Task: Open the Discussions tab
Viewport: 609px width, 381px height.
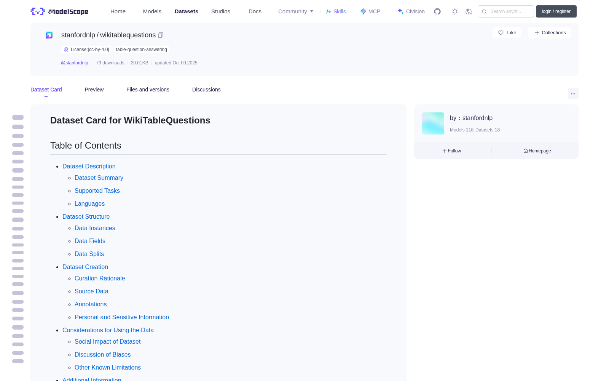Action: tap(206, 90)
